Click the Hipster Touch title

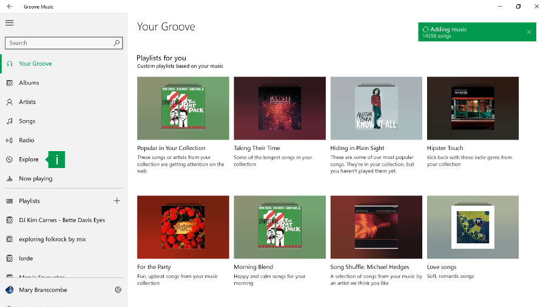tap(445, 148)
